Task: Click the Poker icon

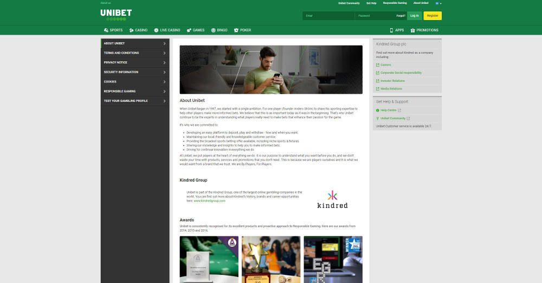Action: [x=236, y=30]
